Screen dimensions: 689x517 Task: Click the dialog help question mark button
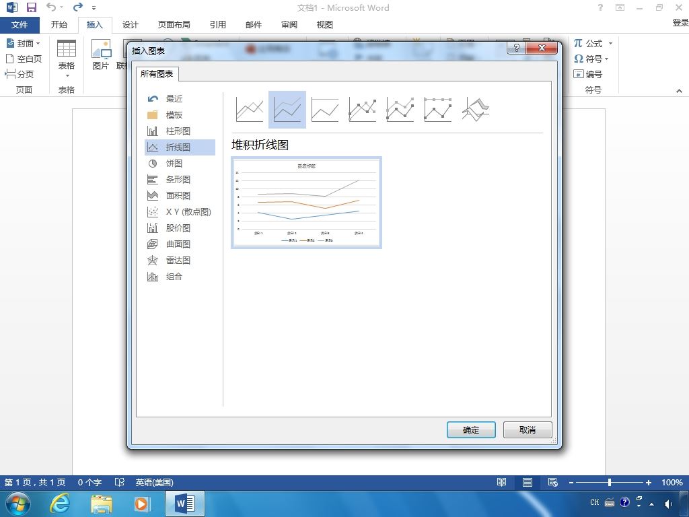coord(517,48)
